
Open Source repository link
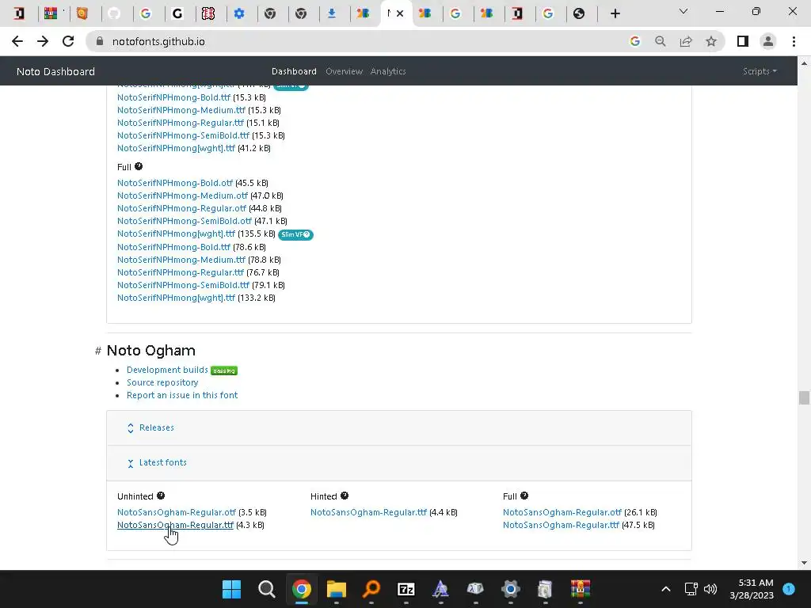click(x=162, y=382)
